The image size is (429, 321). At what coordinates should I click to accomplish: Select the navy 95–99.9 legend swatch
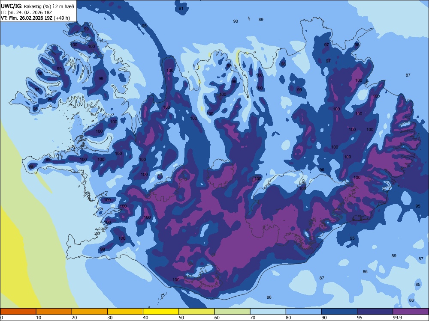(375, 312)
